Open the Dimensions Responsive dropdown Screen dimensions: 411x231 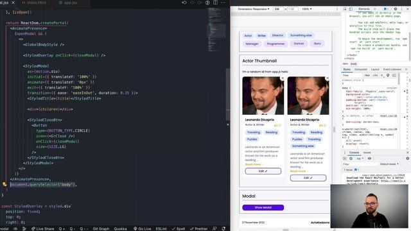click(x=254, y=9)
